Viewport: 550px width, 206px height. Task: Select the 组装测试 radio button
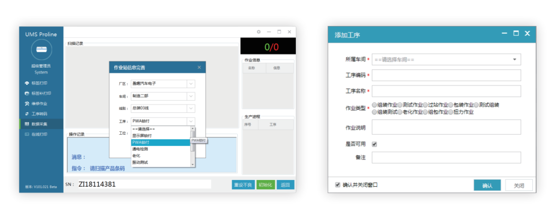(374, 112)
